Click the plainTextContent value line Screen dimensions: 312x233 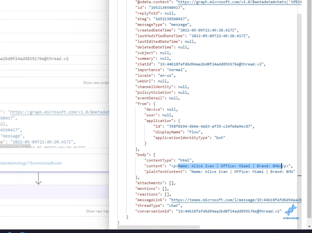[220, 172]
